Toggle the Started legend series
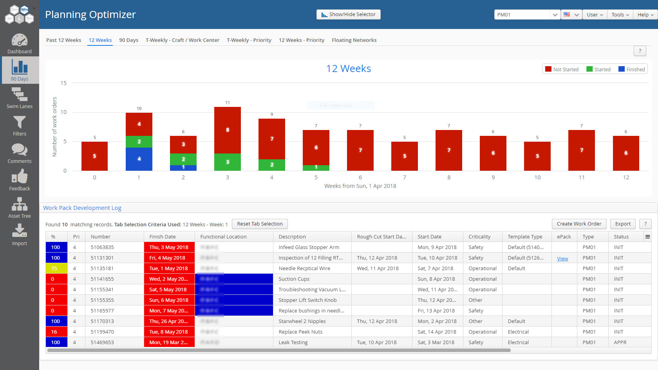658x370 pixels. point(598,69)
